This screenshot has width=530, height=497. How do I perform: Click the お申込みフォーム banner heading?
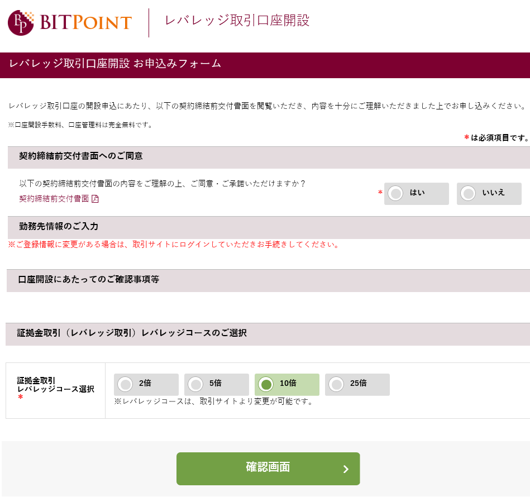[x=115, y=64]
